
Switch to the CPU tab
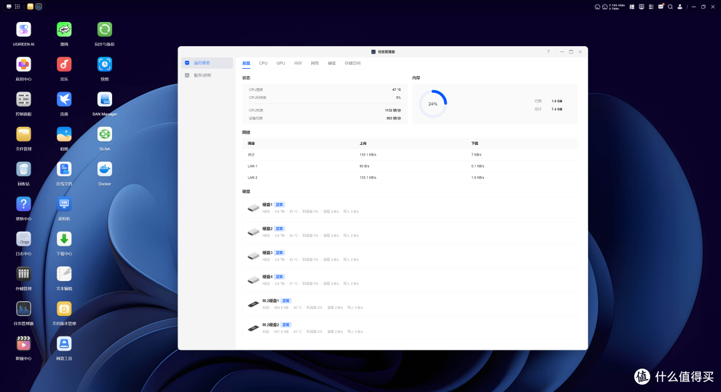click(x=263, y=63)
